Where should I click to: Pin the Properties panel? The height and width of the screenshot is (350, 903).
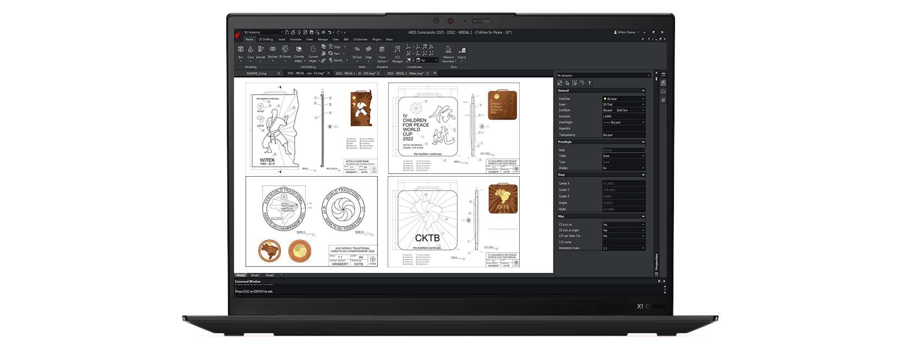click(x=656, y=80)
